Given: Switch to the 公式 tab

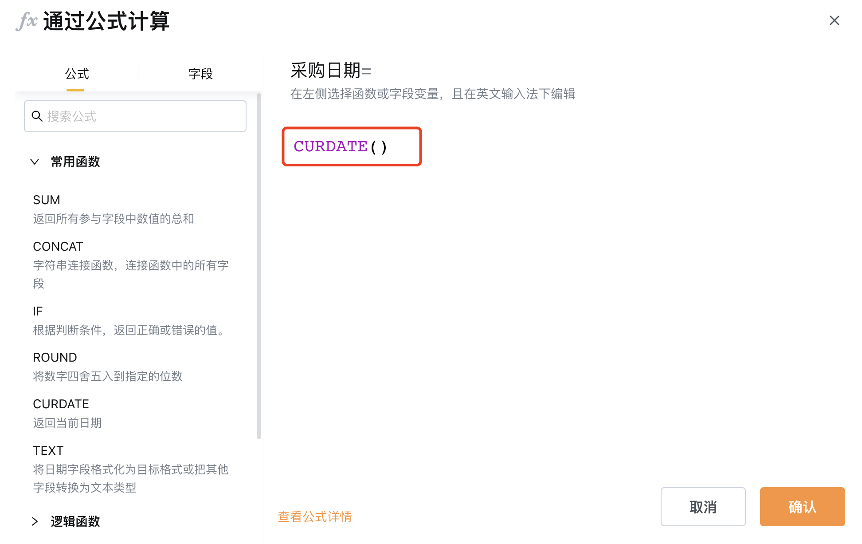Looking at the screenshot, I should [77, 74].
